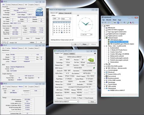Open the SPD tab in the Memory CPU-Z window

(26, 87)
